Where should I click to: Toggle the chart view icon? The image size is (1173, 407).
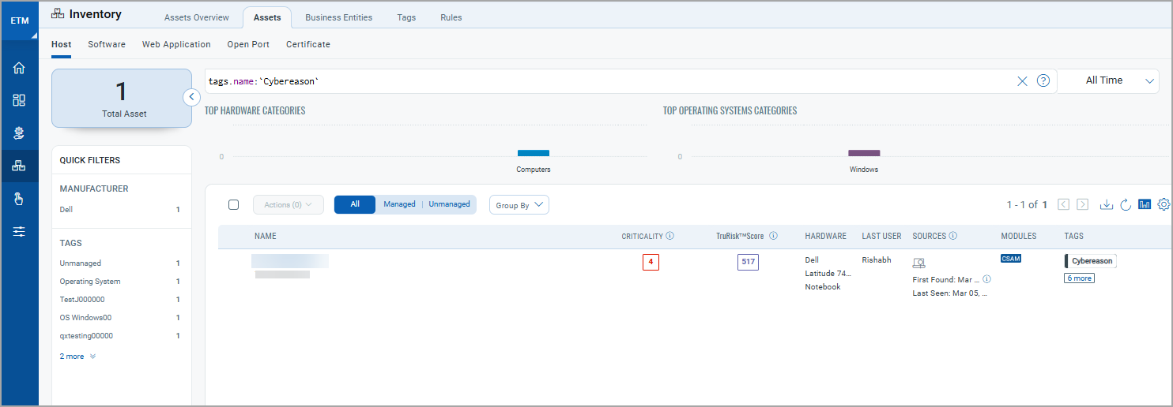click(x=1145, y=204)
